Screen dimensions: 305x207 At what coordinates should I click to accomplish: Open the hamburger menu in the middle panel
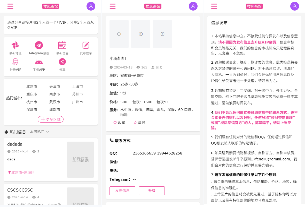[112, 6]
